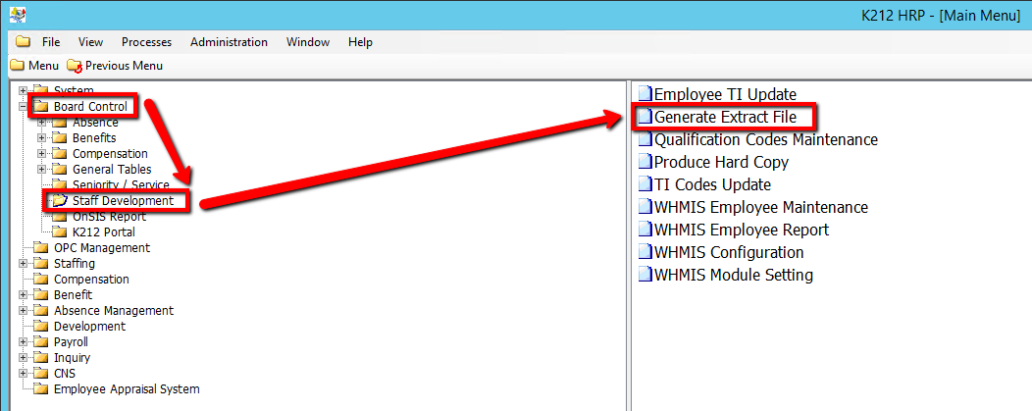The width and height of the screenshot is (1032, 411).
Task: Expand the General Tables node
Action: (x=42, y=170)
